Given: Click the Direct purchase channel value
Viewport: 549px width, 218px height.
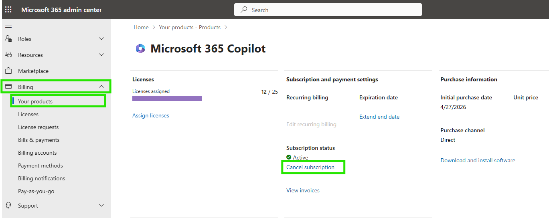Looking at the screenshot, I should click(448, 140).
